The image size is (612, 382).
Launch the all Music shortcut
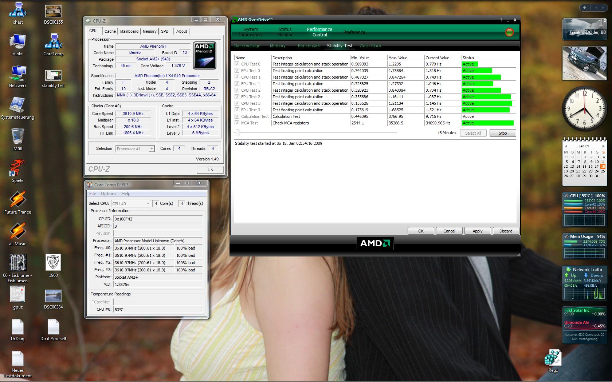pyautogui.click(x=17, y=234)
